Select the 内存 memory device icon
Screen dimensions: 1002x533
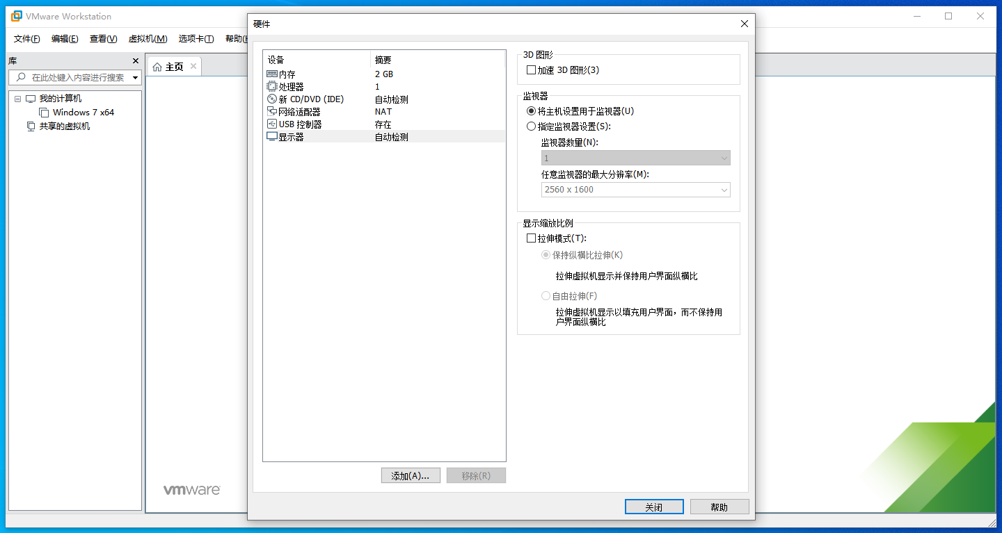tap(272, 74)
